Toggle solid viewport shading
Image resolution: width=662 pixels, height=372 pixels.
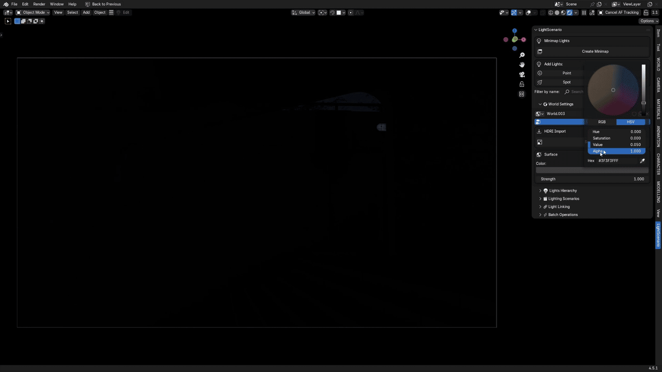(x=557, y=12)
